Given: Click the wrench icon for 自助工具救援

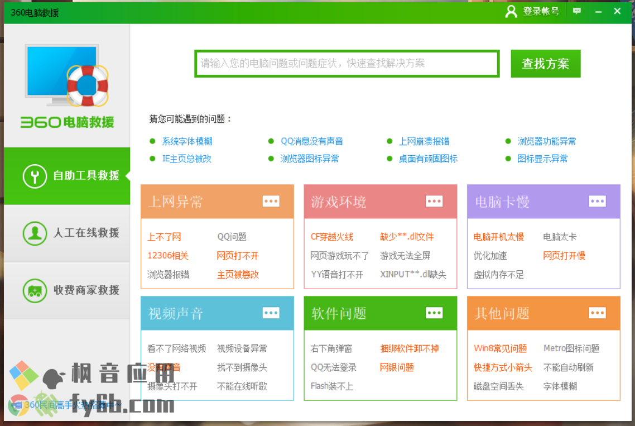Looking at the screenshot, I should (35, 176).
